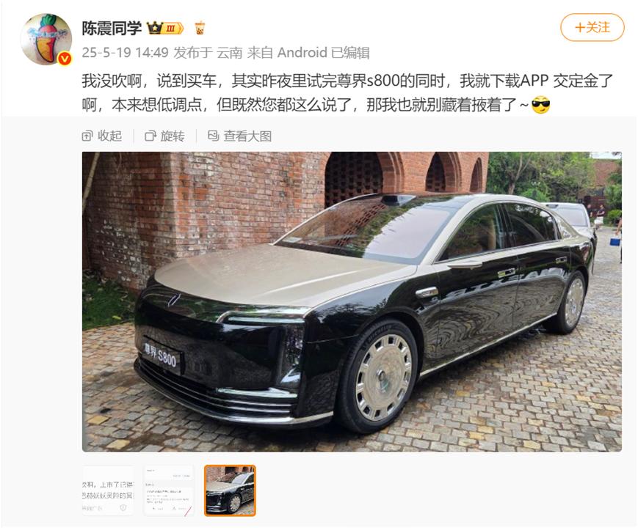638x530 pixels.
Task: Select the second screenshot thumbnail
Action: point(169,490)
